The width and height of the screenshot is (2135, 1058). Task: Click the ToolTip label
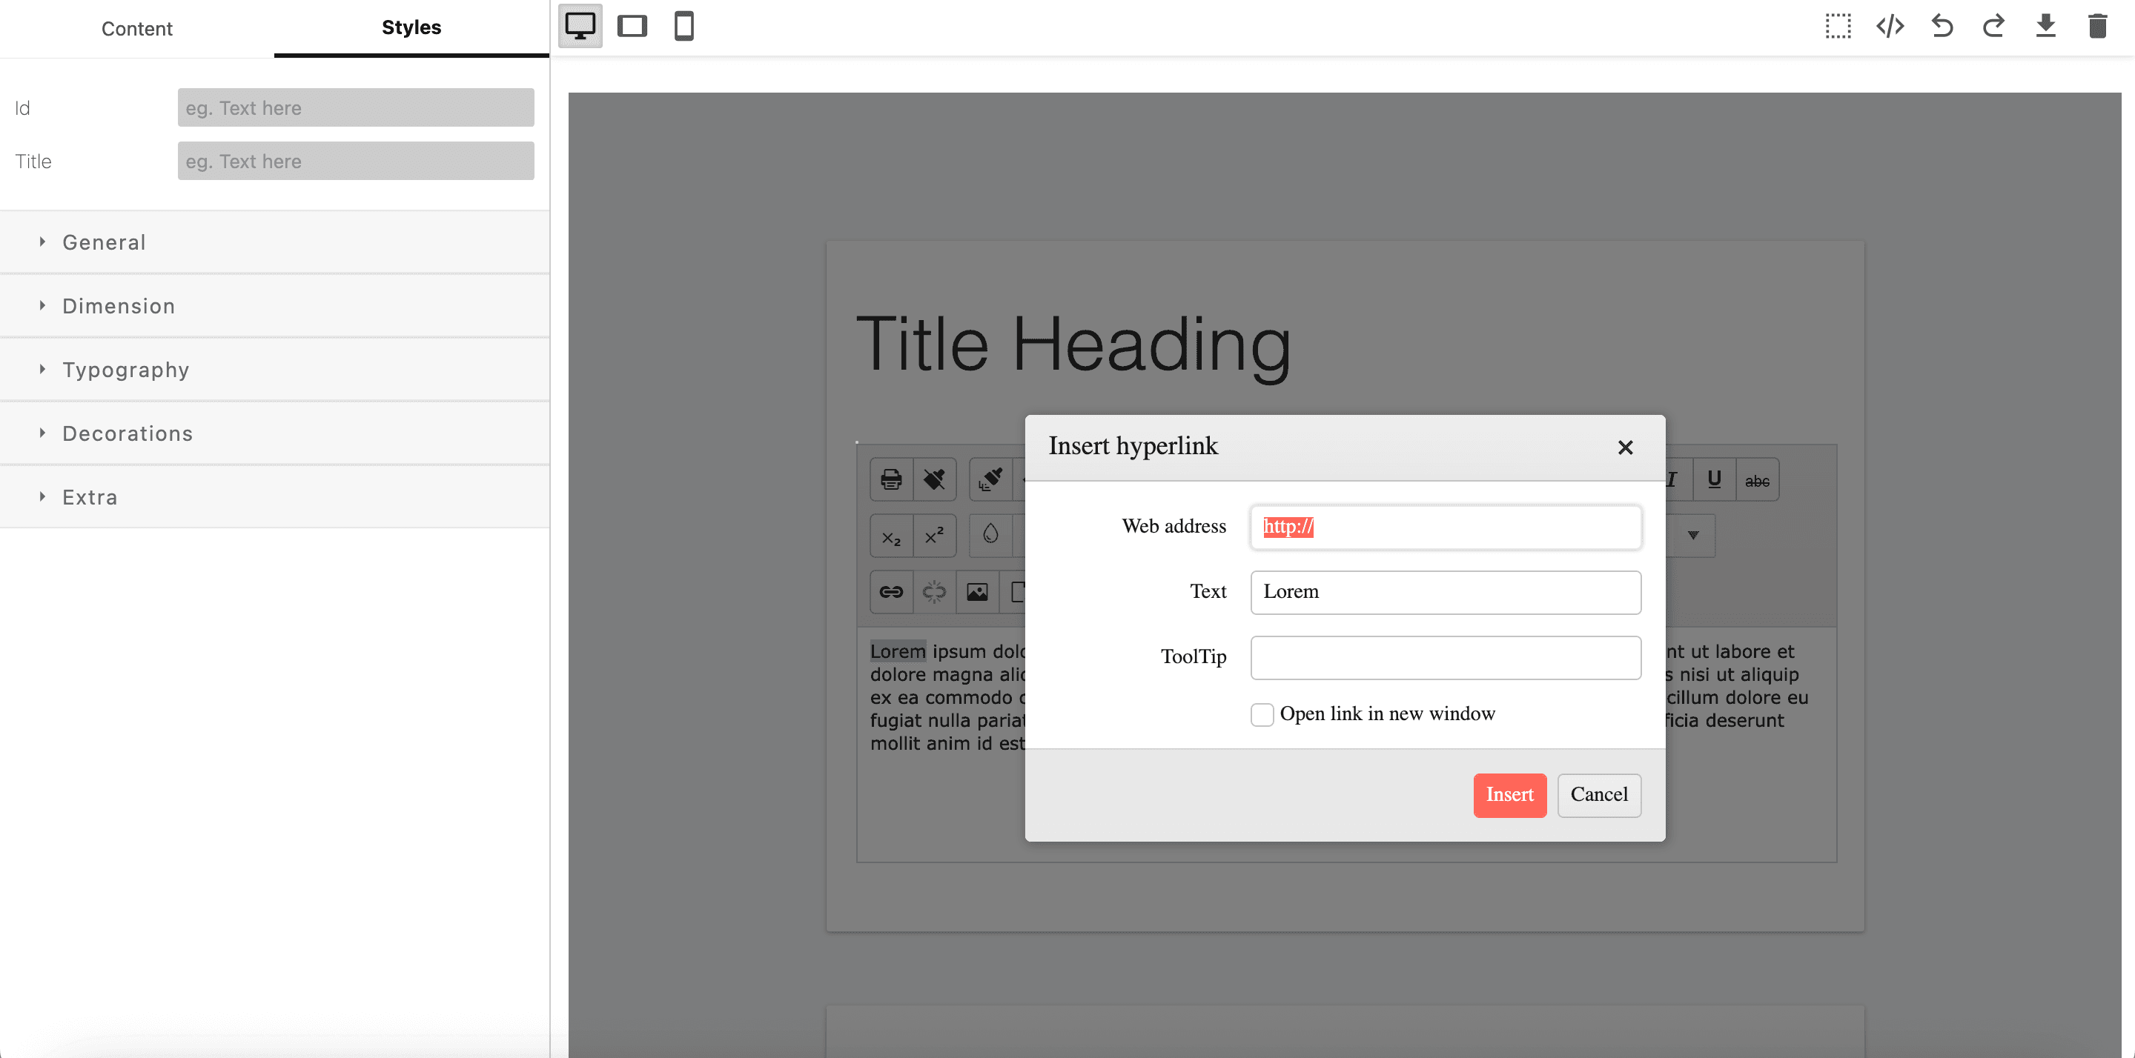point(1193,657)
